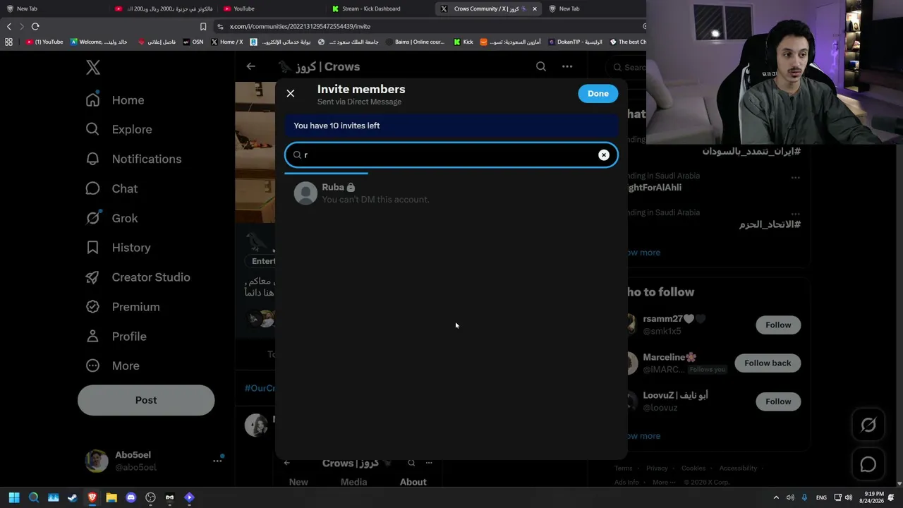Clear the invite search field text
Image resolution: width=903 pixels, height=508 pixels.
point(604,155)
